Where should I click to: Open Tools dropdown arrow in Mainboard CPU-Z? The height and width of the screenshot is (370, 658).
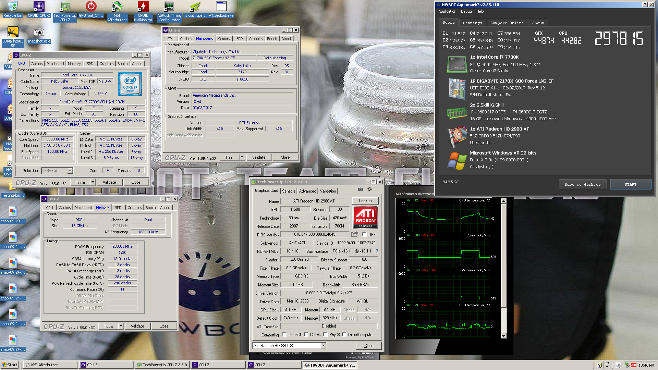tap(242, 157)
